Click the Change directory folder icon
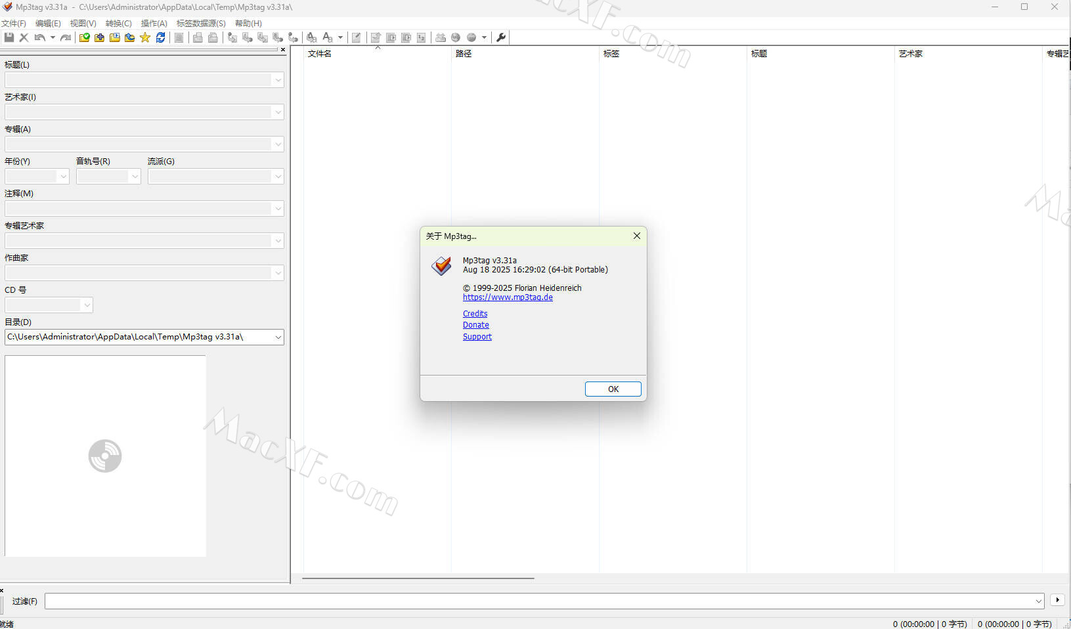The image size is (1071, 629). (85, 37)
